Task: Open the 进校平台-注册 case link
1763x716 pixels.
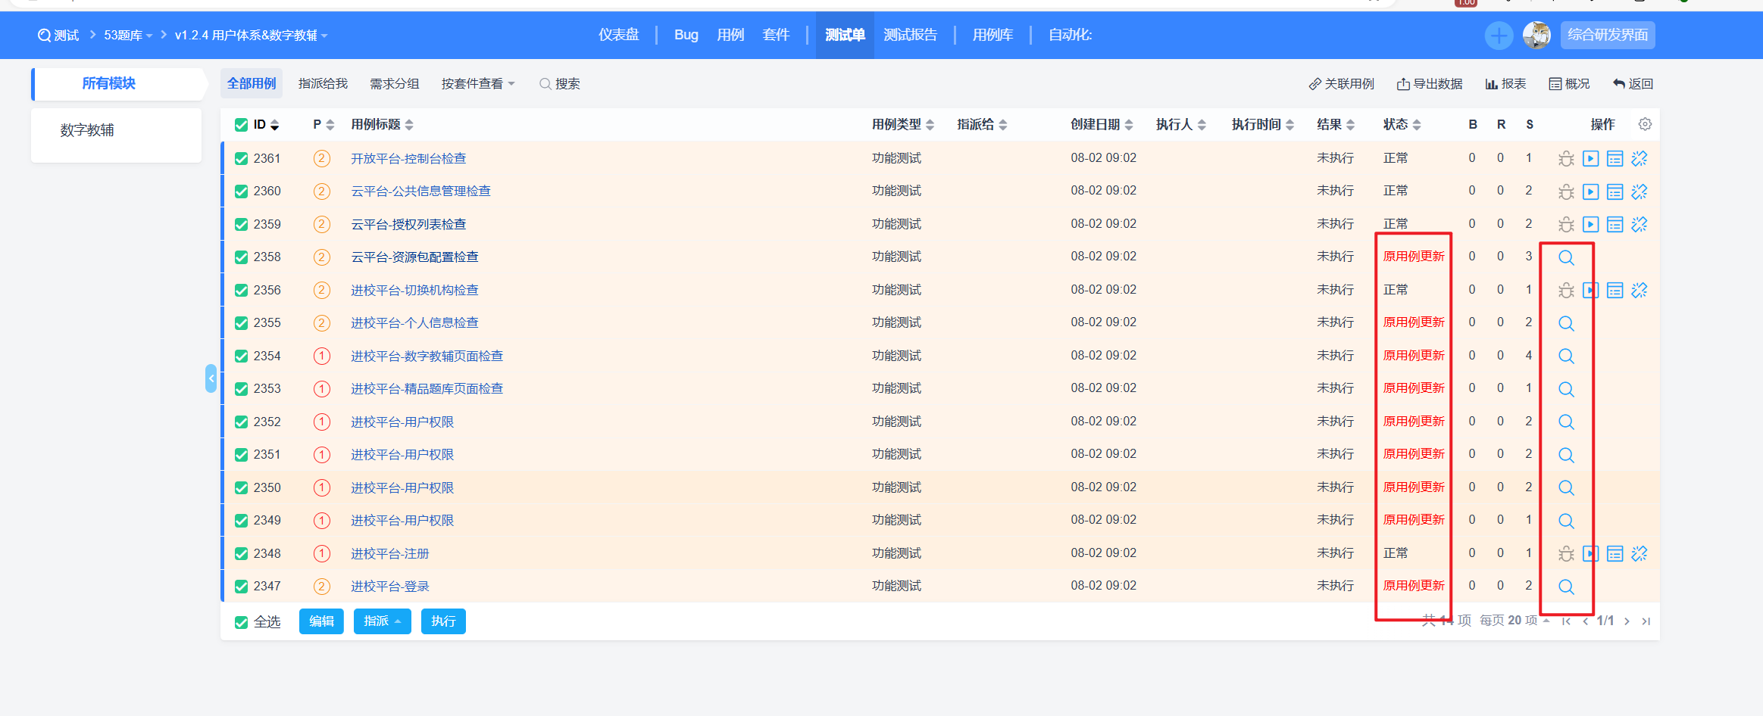Action: tap(389, 554)
